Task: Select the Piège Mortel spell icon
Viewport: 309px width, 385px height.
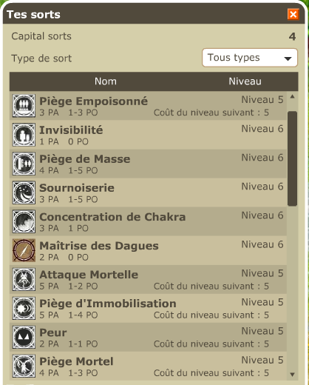Action: (x=24, y=366)
